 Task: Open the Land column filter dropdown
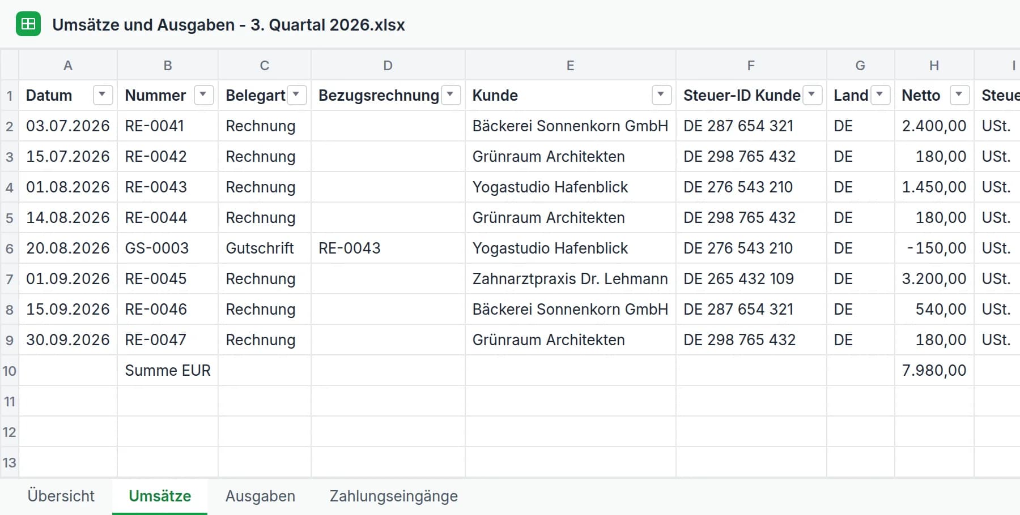click(880, 95)
